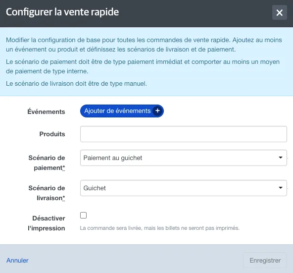Viewport: 293px width, 273px height.
Task: Click the plus icon in Ajouter de événements
Action: tap(157, 111)
